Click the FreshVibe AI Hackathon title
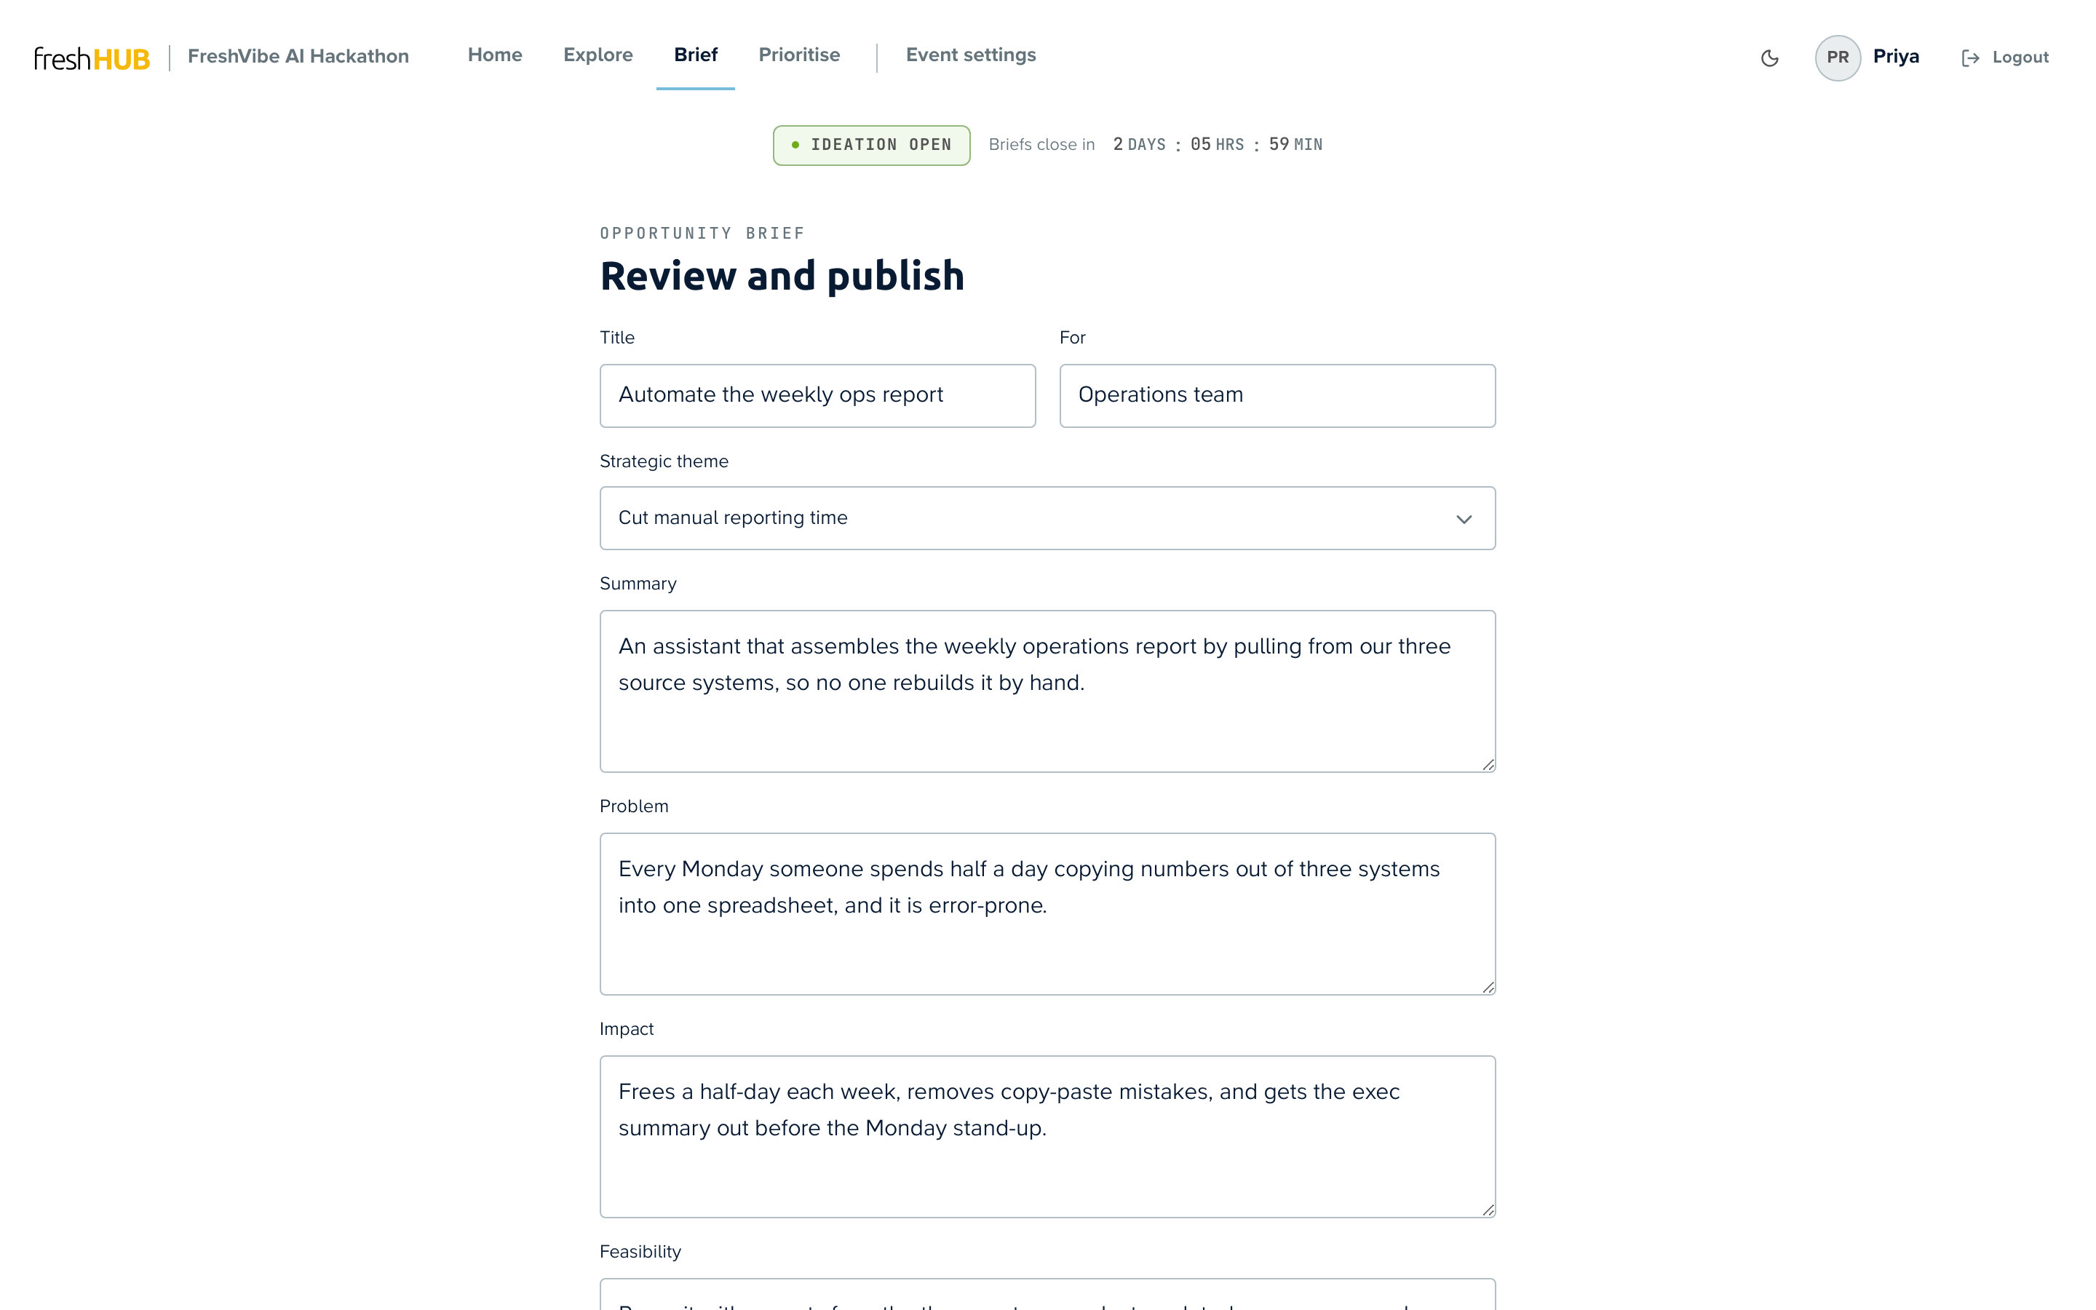This screenshot has width=2096, height=1310. pyautogui.click(x=298, y=56)
